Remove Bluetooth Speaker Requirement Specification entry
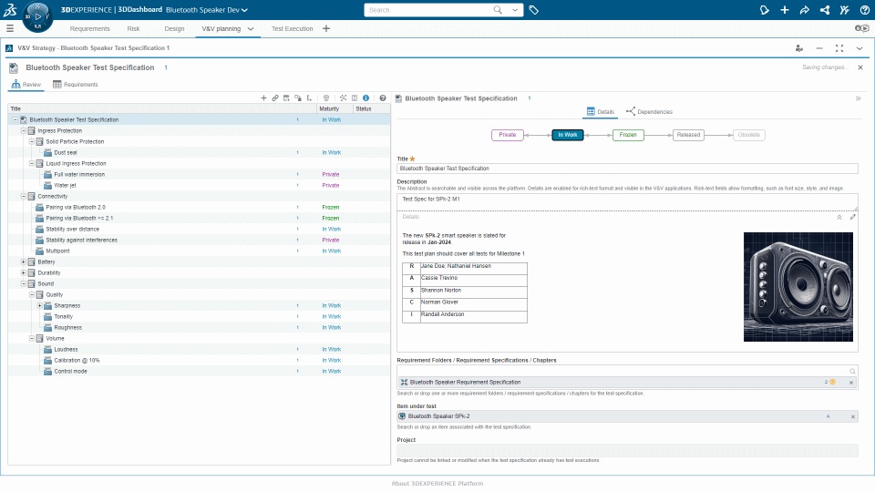This screenshot has height=492, width=875. pos(851,383)
